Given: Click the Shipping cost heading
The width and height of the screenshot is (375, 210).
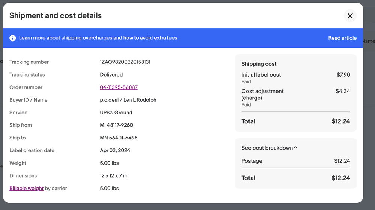Looking at the screenshot, I should tap(259, 64).
